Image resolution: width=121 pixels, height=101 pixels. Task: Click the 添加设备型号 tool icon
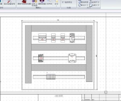pyautogui.click(x=9, y=2)
